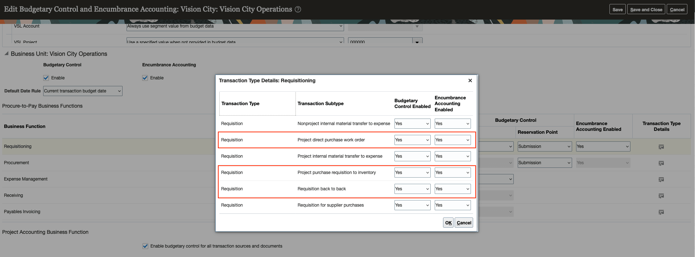The height and width of the screenshot is (257, 695).
Task: Open Default Date Rule dropdown
Action: click(x=83, y=91)
